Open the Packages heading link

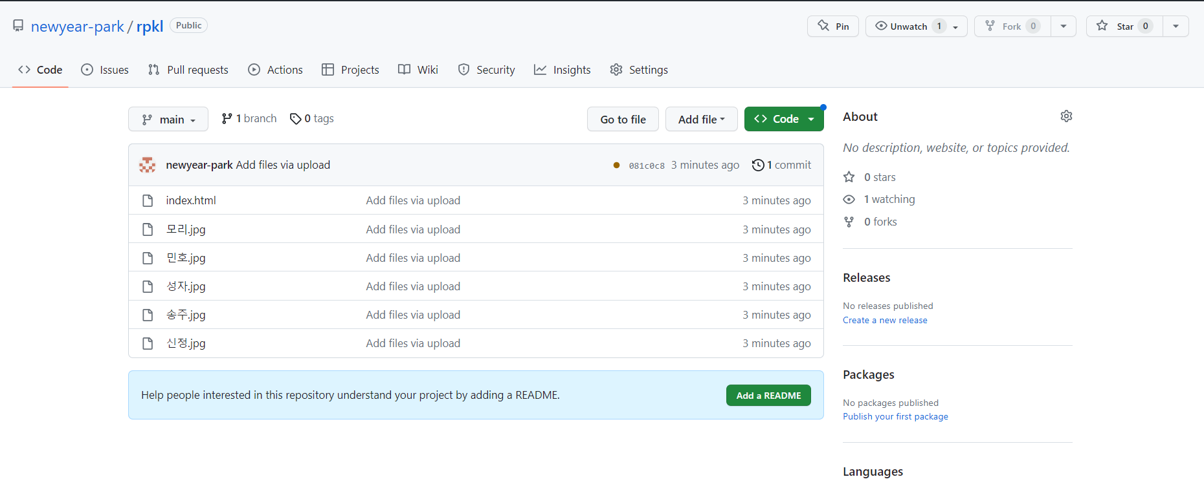868,375
